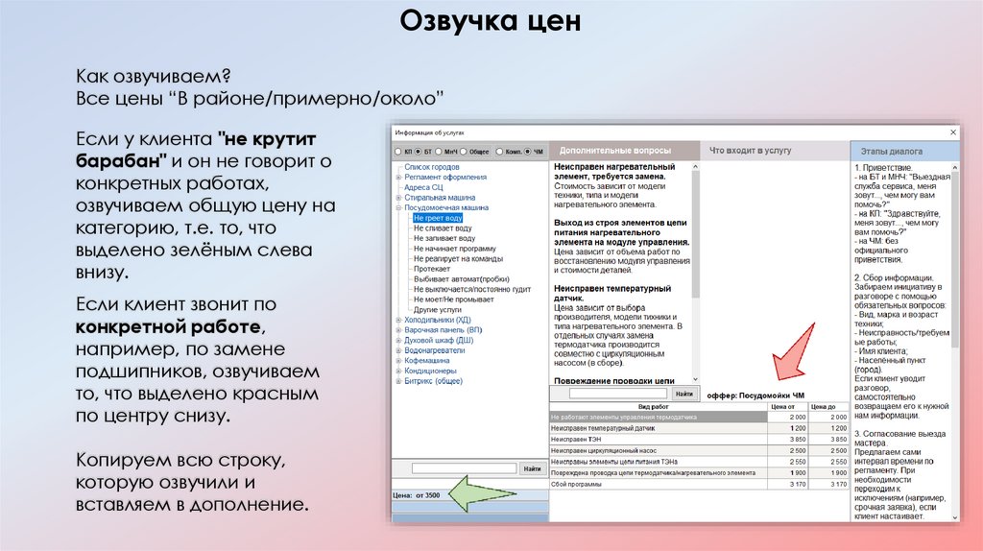
Task: Select Не греет воду item
Action: [438, 218]
